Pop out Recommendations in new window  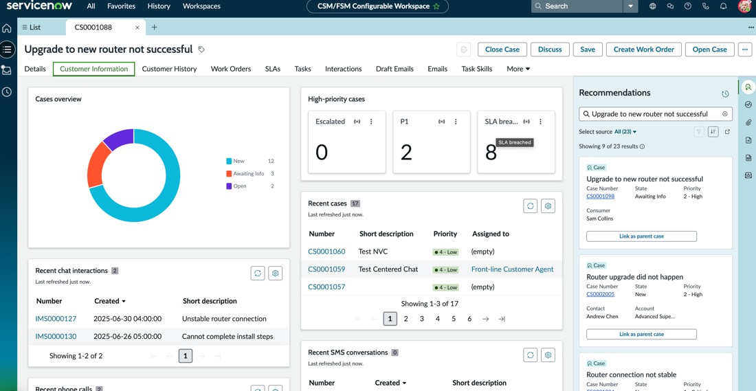[728, 132]
